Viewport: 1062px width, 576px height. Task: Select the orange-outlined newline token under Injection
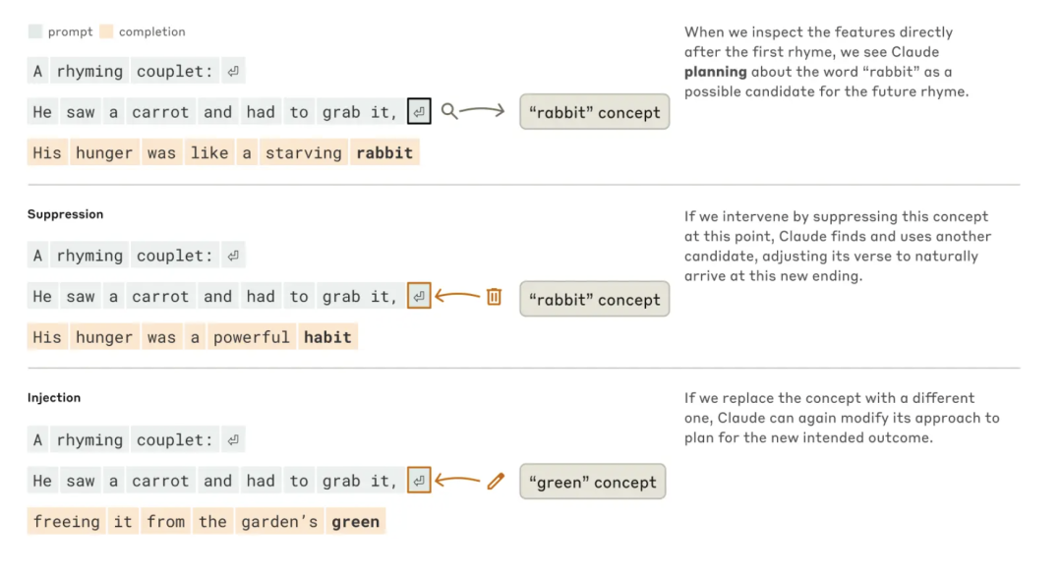[419, 481]
